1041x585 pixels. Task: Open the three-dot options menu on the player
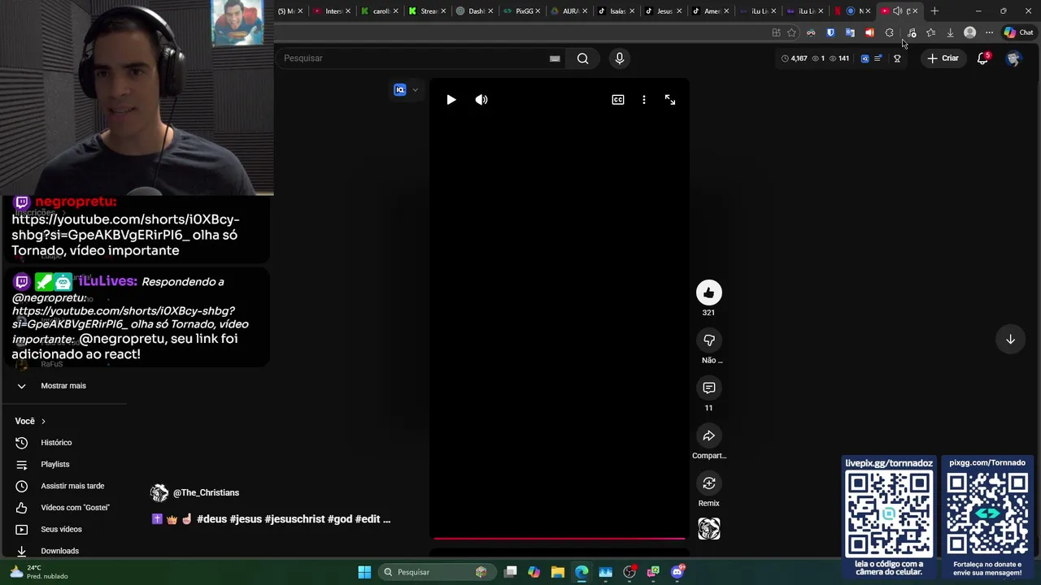tap(644, 100)
